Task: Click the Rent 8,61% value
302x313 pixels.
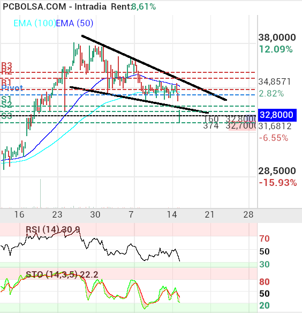Action: tap(144, 6)
